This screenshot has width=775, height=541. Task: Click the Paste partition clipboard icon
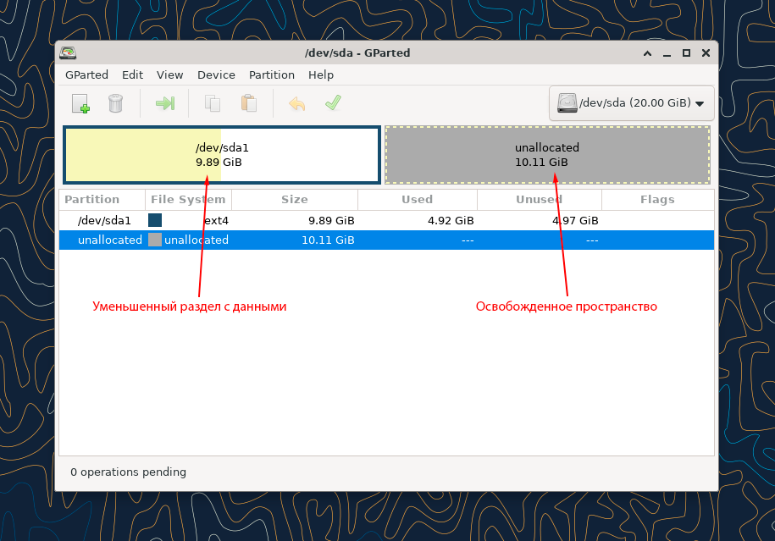click(x=249, y=104)
